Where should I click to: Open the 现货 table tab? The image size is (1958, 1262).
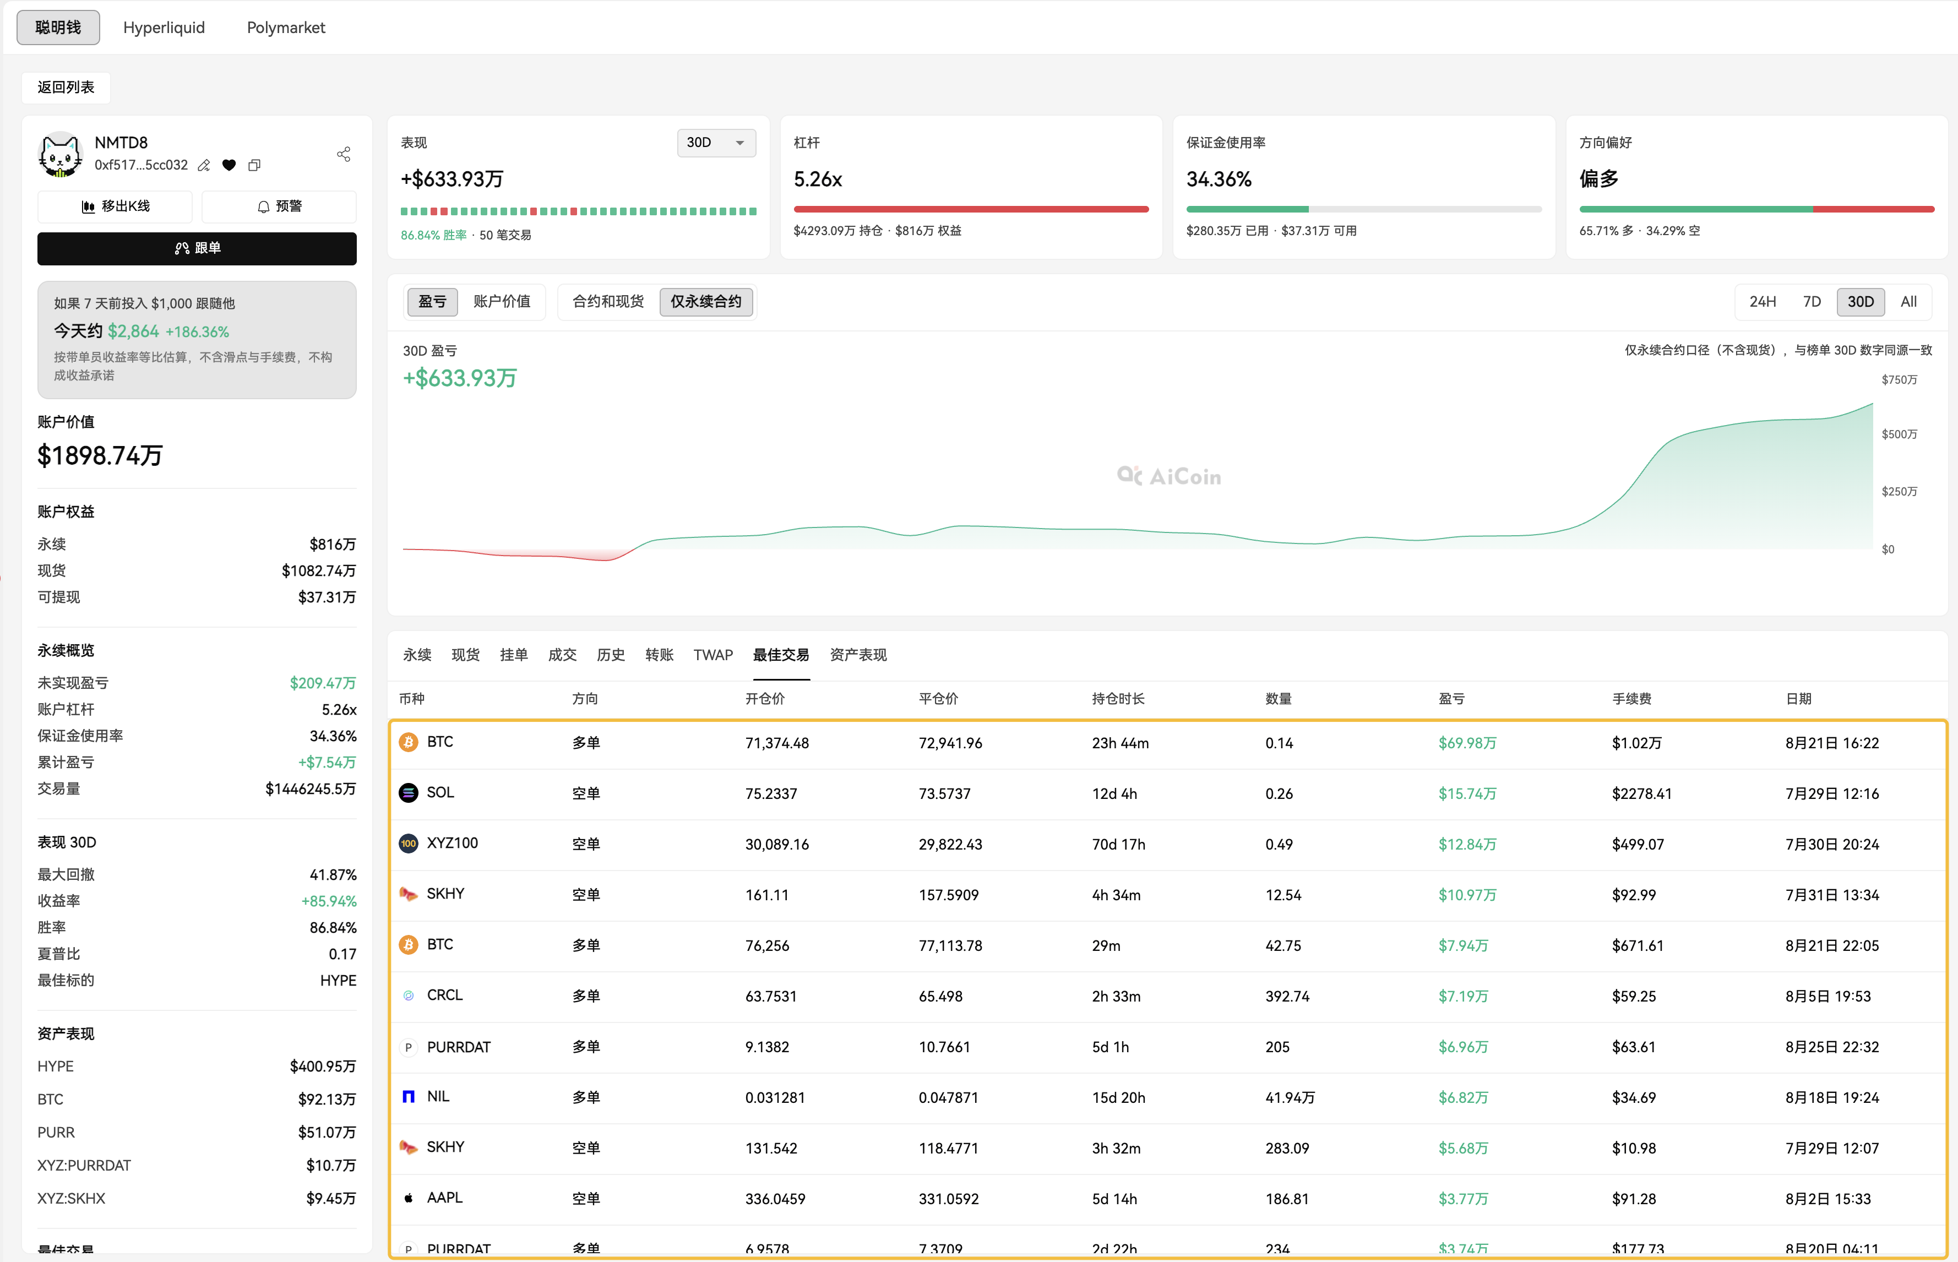[465, 655]
